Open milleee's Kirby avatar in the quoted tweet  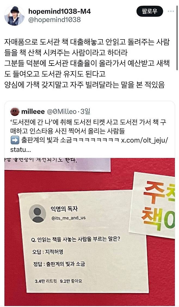15,112
